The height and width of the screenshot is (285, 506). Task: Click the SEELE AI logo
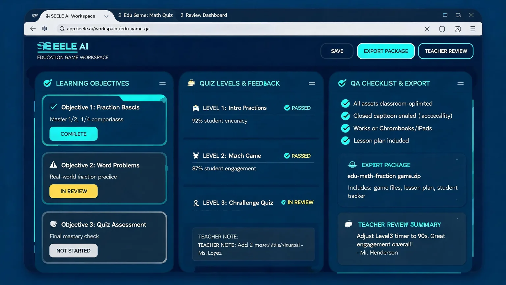[63, 47]
